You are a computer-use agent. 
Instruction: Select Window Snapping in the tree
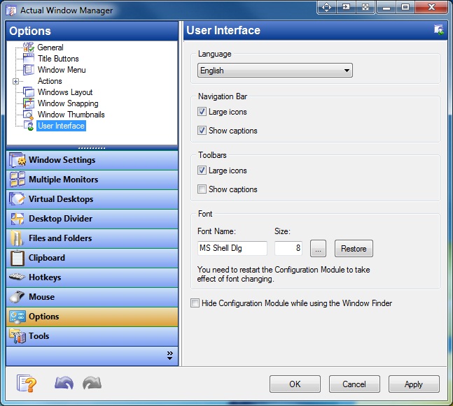coord(68,103)
